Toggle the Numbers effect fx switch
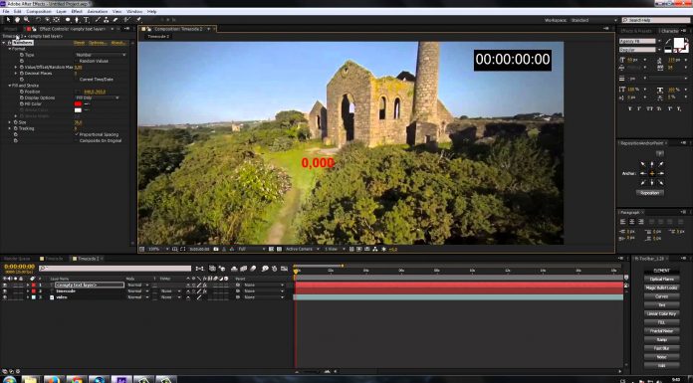Screen dimensions: 693x383 [9, 43]
